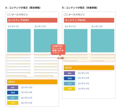Open the コンテンツ2 link in layout B
This screenshot has width=120, height=111.
pyautogui.click(x=97, y=26)
